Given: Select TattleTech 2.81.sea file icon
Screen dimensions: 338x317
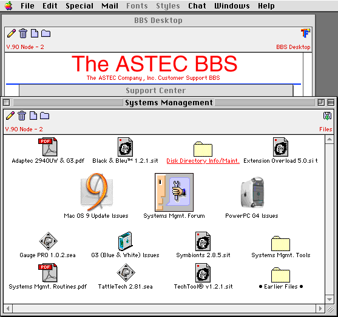Looking at the screenshot, I should click(126, 272).
